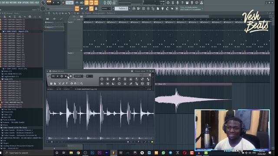Add new pattern with plus button
Image resolution: width=278 pixels, height=156 pixels.
click(129, 9)
